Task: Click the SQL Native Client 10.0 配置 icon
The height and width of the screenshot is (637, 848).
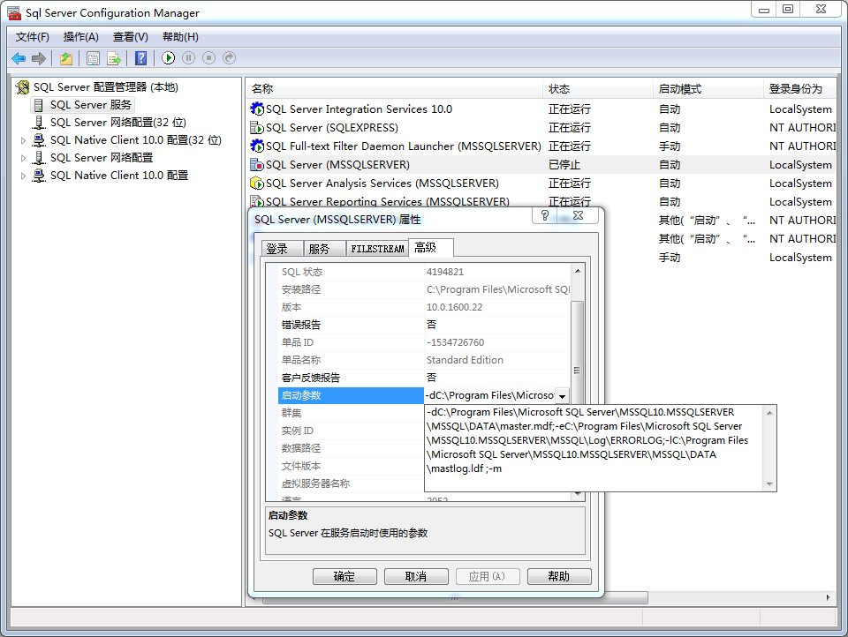Action: coord(39,176)
